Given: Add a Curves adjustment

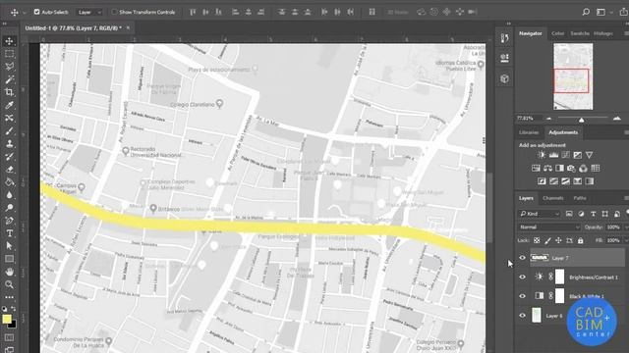Looking at the screenshot, I should (566, 155).
